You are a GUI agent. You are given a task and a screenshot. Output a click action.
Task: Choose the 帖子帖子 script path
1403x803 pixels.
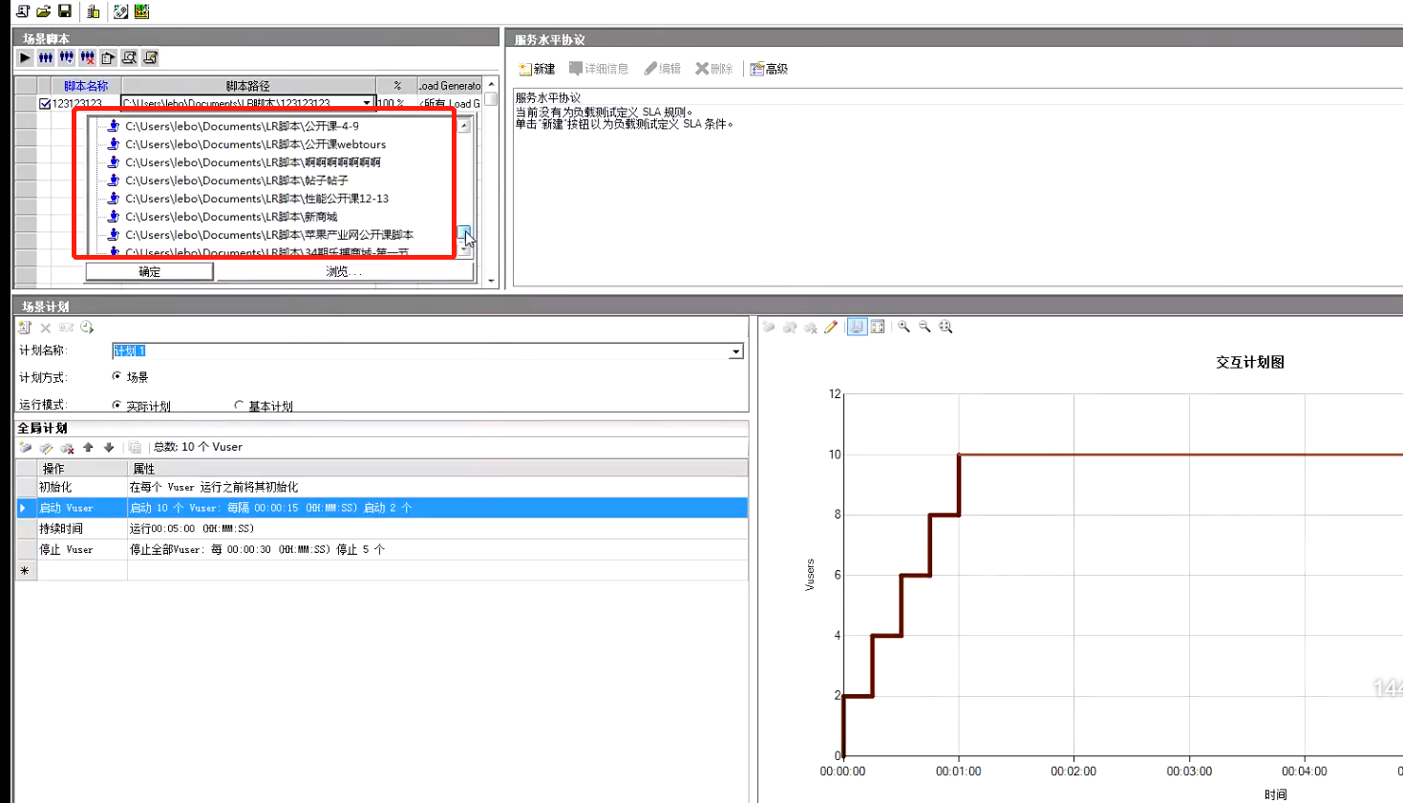coord(236,180)
